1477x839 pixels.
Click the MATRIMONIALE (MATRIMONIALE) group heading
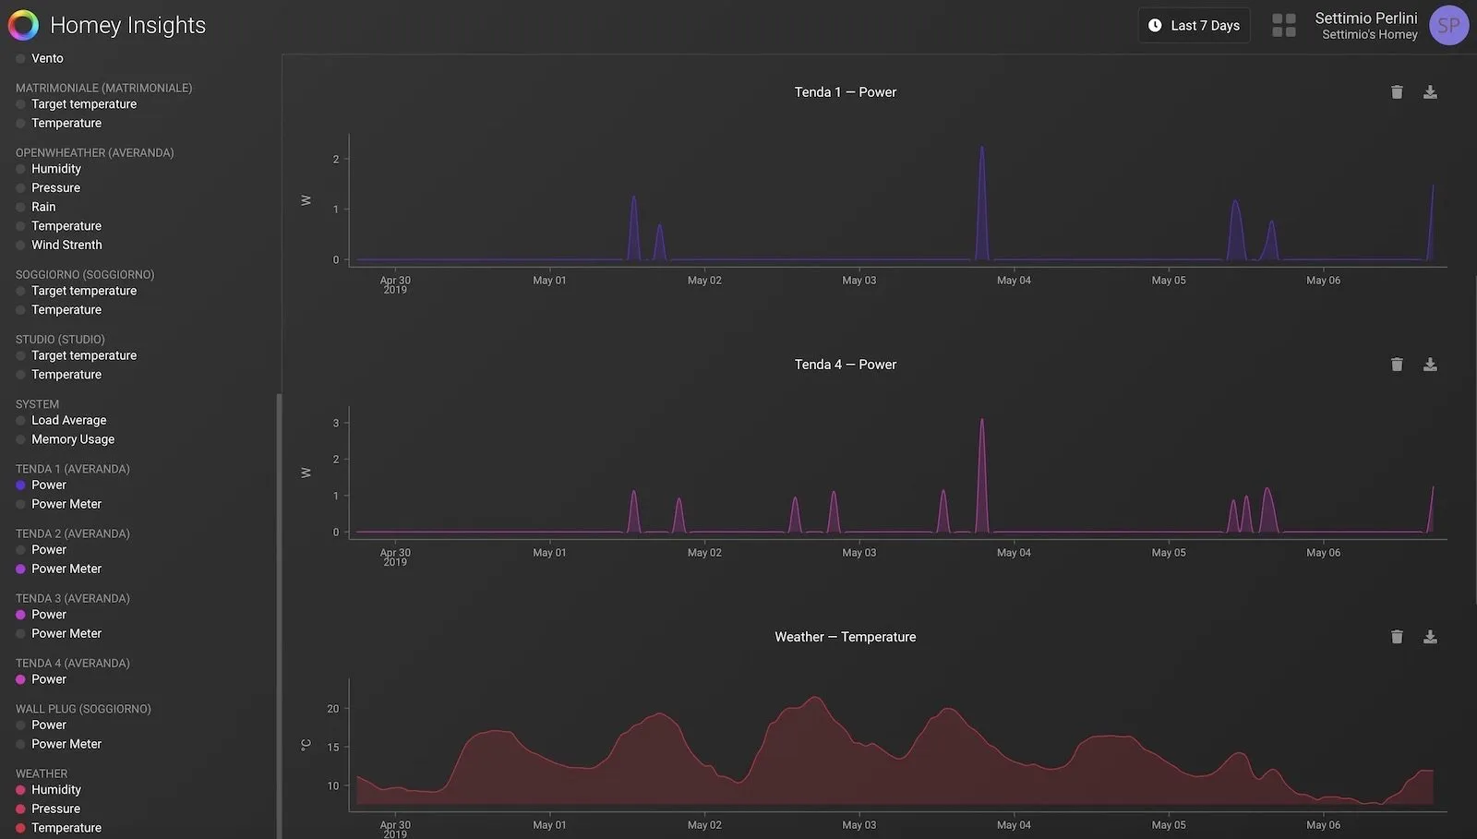[x=104, y=88]
